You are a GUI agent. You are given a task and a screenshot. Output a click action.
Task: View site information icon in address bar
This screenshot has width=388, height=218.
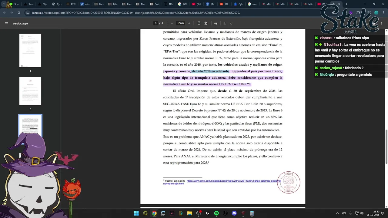[x=28, y=13]
